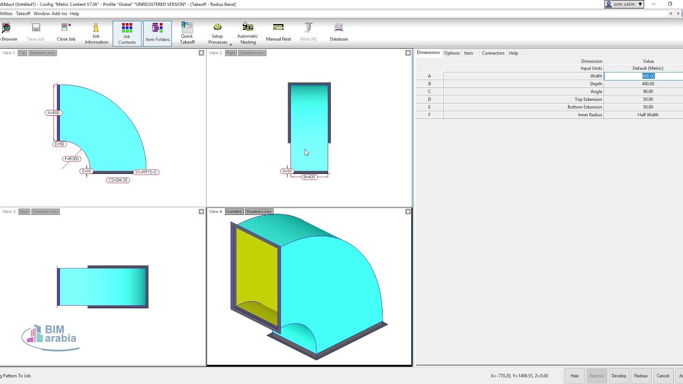Click the Close Job icon
The height and width of the screenshot is (384, 683).
(x=66, y=32)
